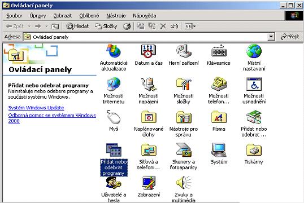Image resolution: width=304 pixels, height=203 pixels.
Task: Follow Odborná pomoc se systémem Windows 2000 link
Action: pos(52,118)
